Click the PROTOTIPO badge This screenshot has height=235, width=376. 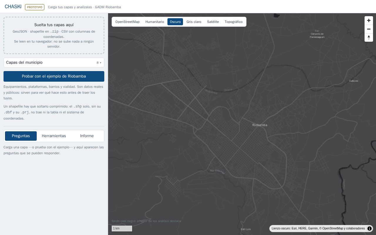pos(35,7)
